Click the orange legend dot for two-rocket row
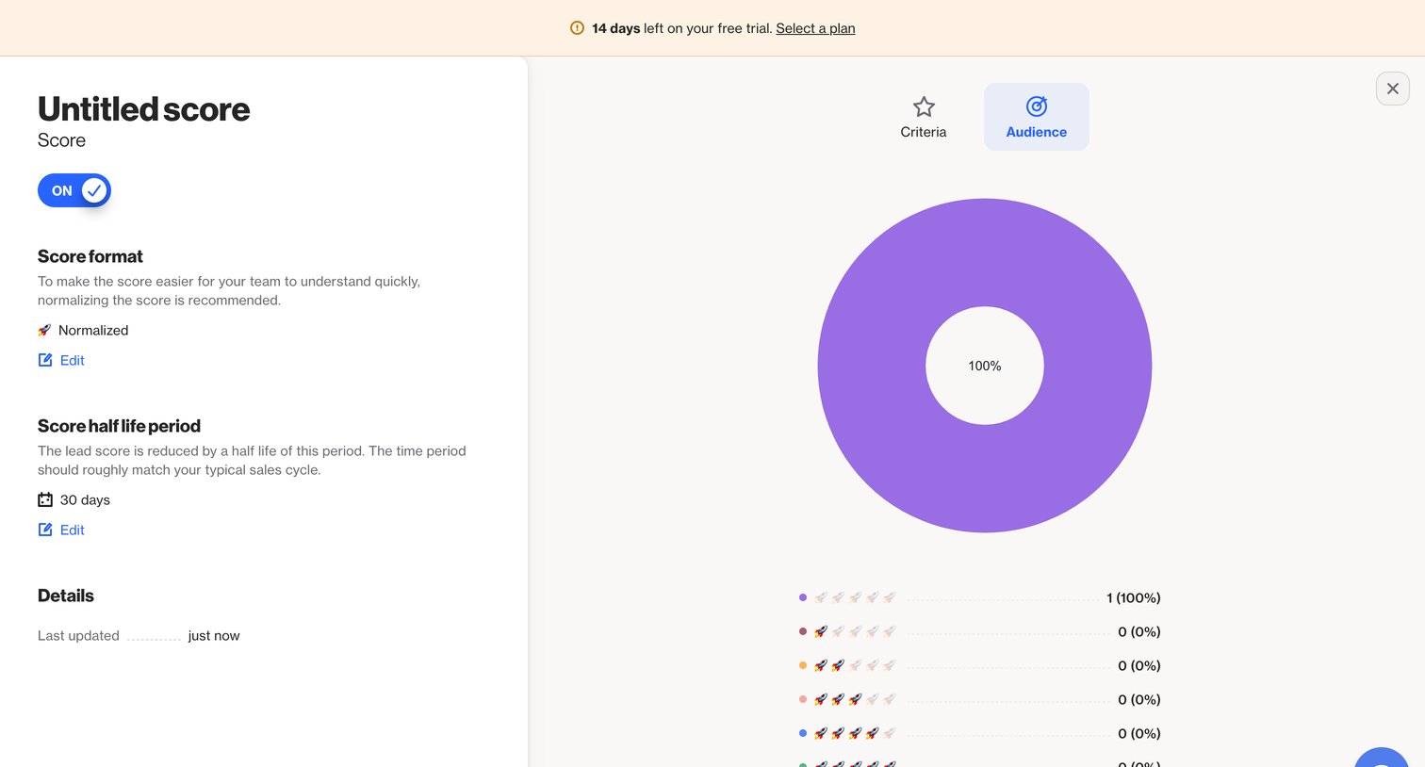Screen dimensions: 1425x767 [803, 665]
